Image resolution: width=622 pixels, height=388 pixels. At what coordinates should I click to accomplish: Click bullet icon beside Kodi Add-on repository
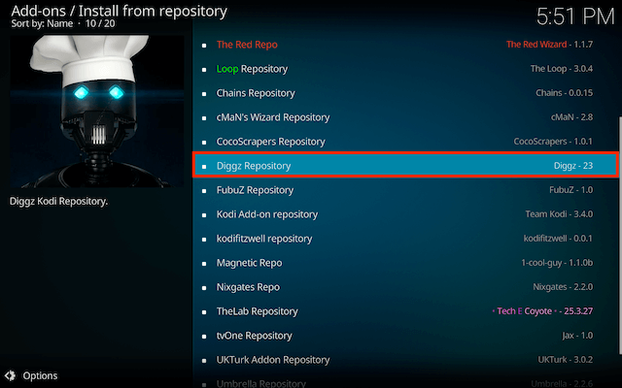pos(204,215)
